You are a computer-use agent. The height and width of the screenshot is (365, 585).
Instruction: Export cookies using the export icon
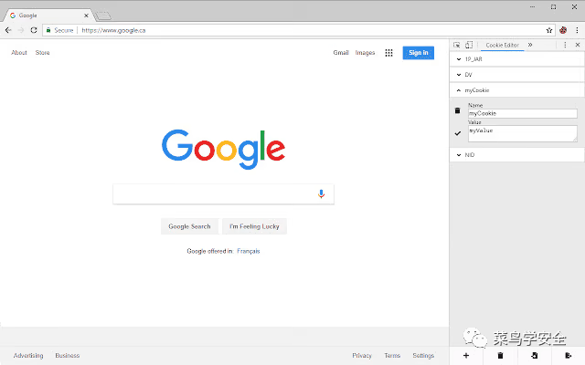pos(569,355)
